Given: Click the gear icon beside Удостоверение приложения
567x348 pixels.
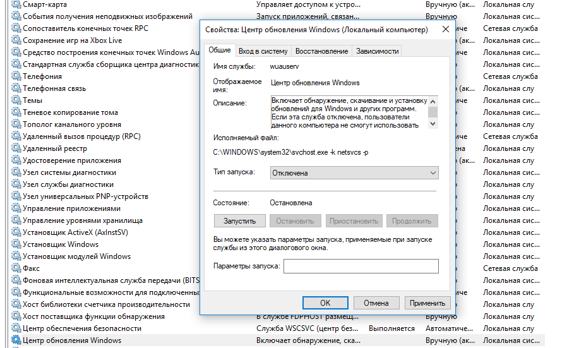Looking at the screenshot, I should click(16, 160).
